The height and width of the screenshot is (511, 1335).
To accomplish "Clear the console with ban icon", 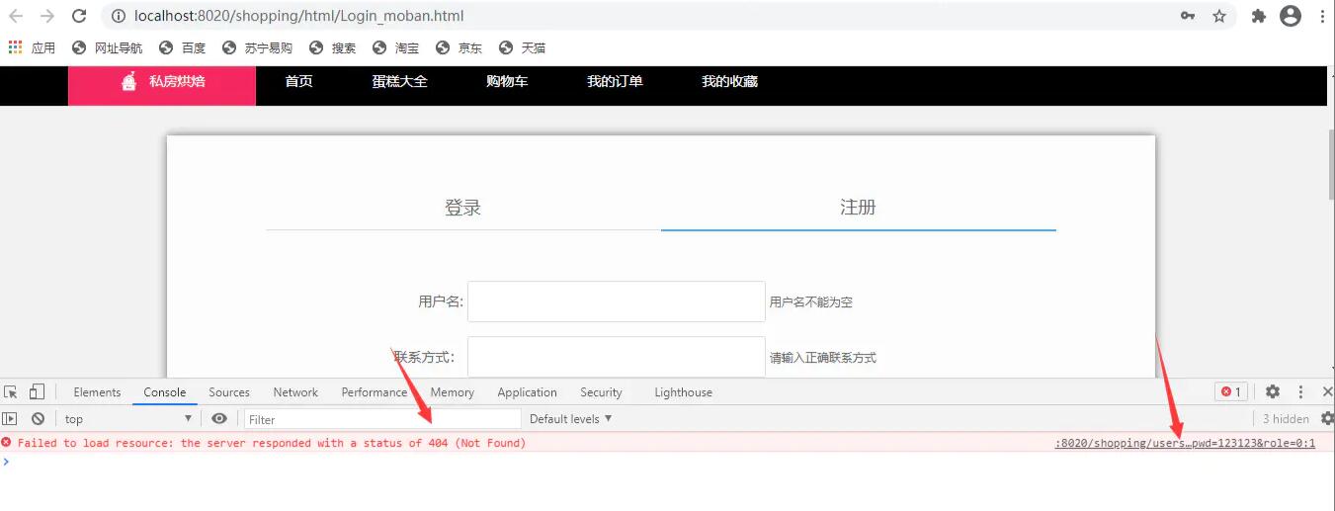I will click(38, 419).
